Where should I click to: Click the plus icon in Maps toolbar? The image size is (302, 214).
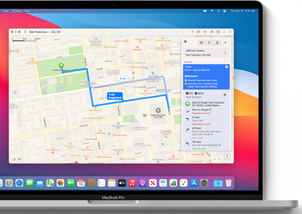[224, 32]
